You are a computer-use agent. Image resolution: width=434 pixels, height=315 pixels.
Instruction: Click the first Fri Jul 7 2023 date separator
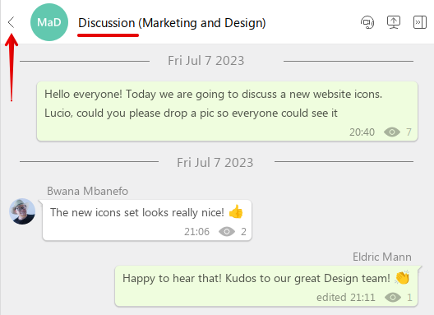pos(206,61)
